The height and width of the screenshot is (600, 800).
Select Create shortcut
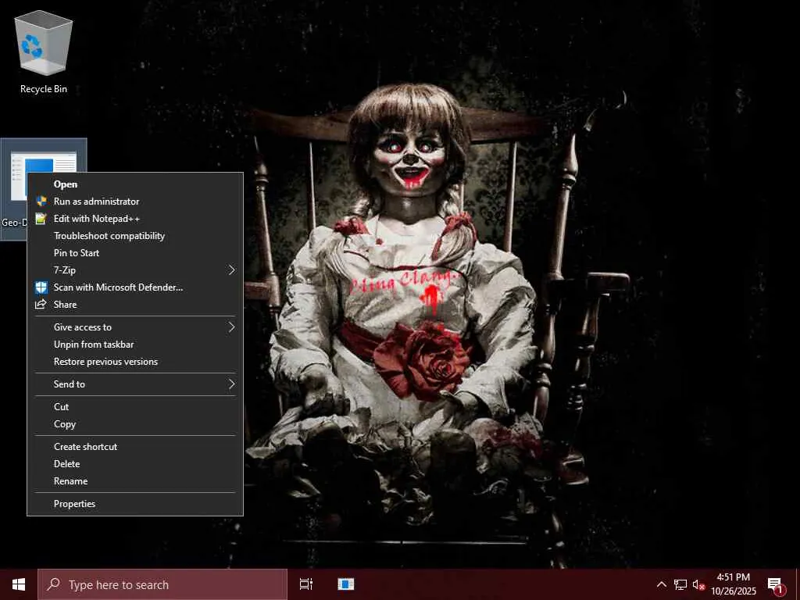point(135,446)
